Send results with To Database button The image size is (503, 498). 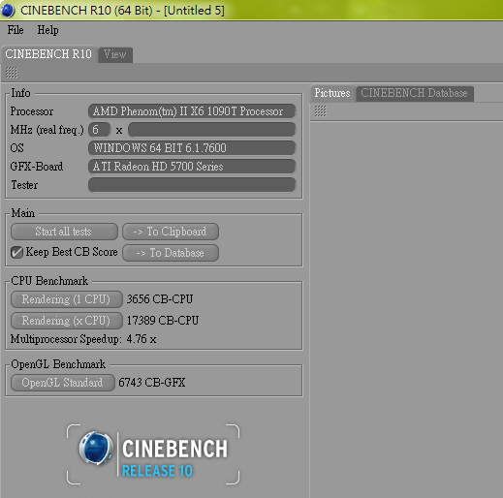click(171, 253)
